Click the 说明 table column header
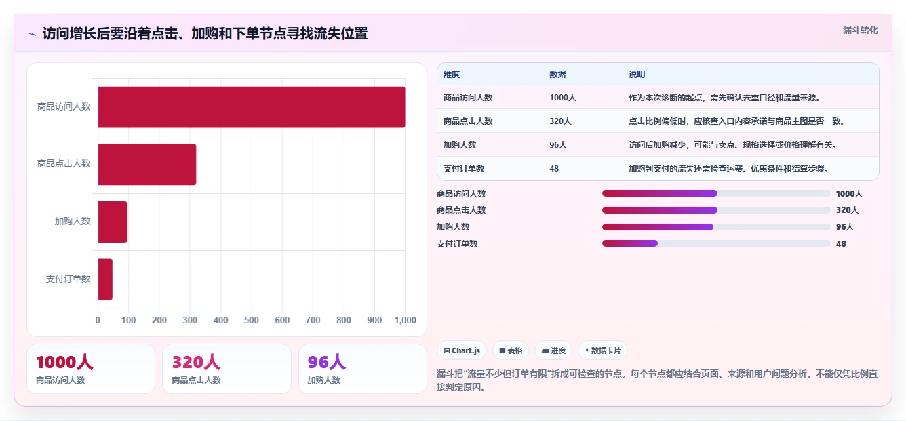Viewport: 906px width, 421px height. (x=637, y=75)
